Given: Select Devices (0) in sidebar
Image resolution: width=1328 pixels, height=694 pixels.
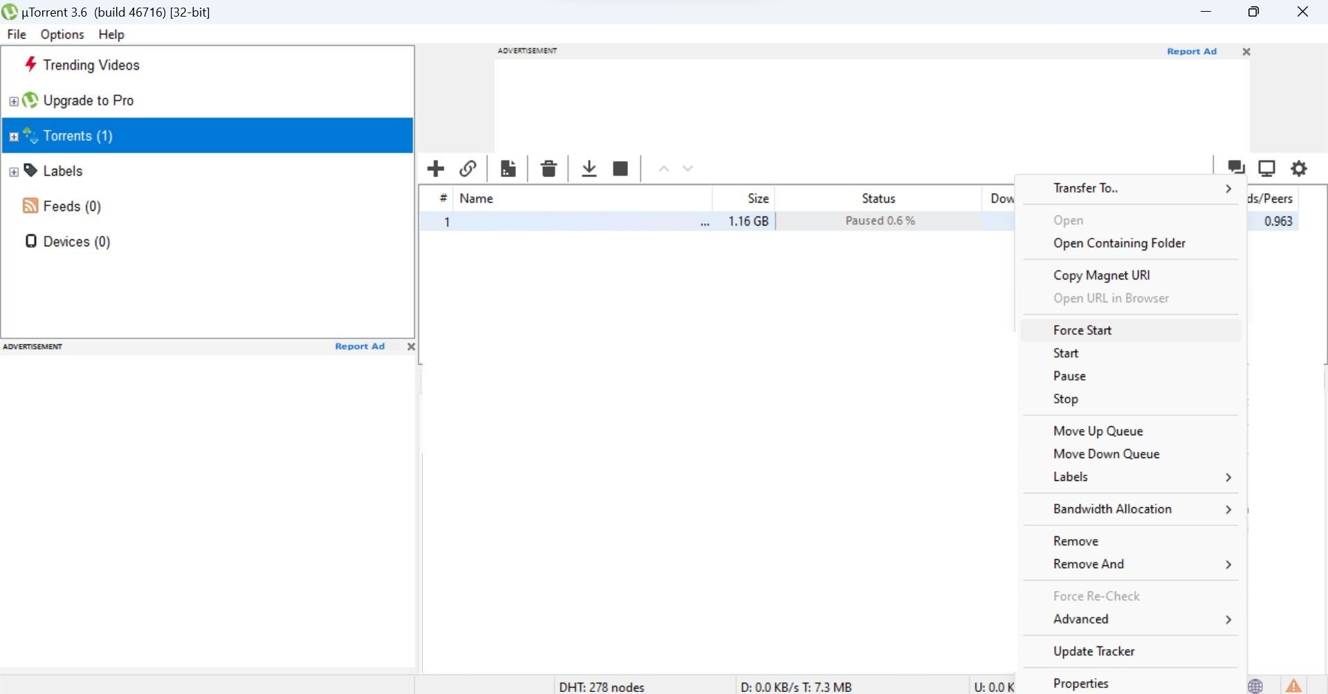Looking at the screenshot, I should coord(77,241).
